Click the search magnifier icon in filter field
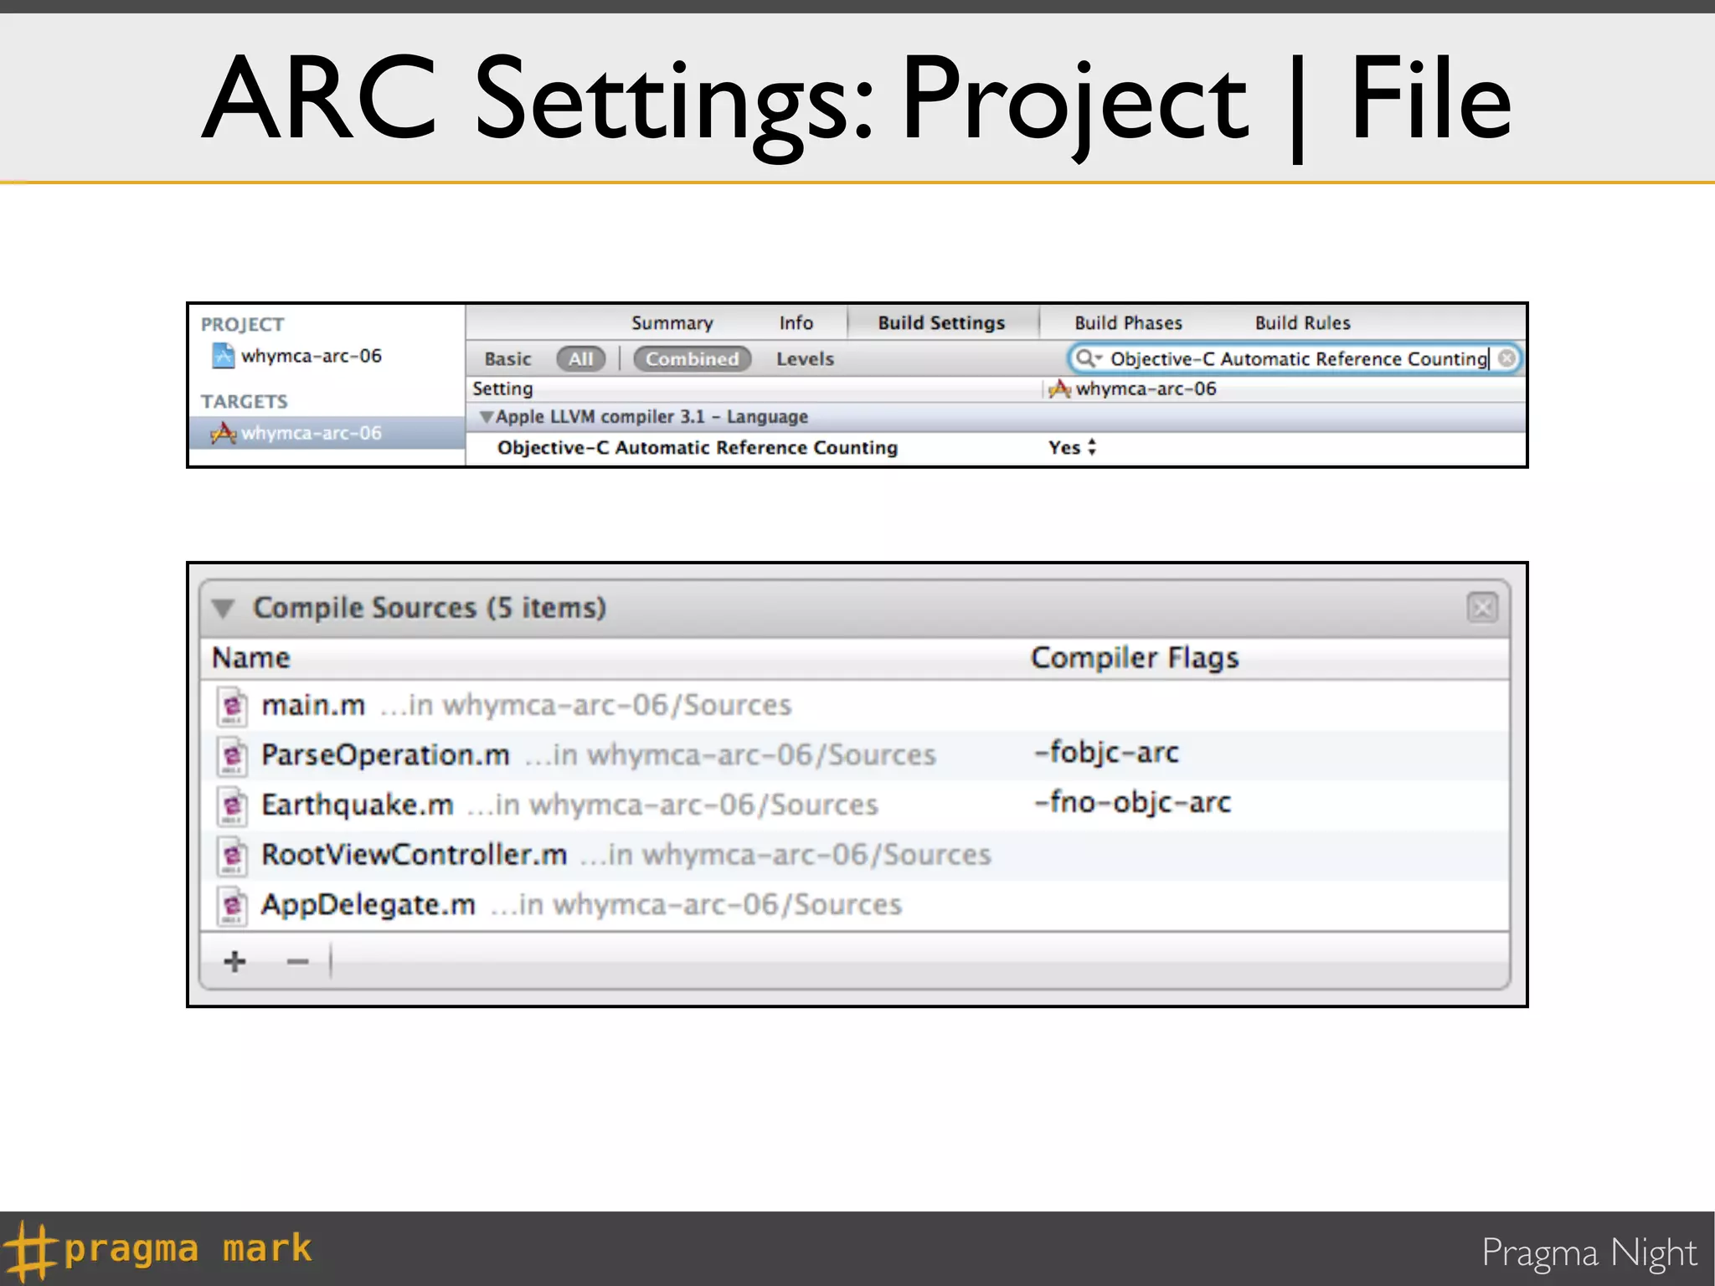Screen dimensions: 1715x1286 click(1086, 358)
